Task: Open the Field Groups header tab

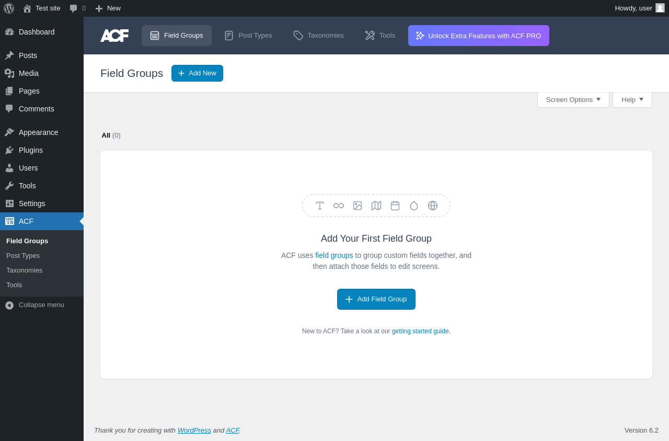Action: (x=177, y=36)
